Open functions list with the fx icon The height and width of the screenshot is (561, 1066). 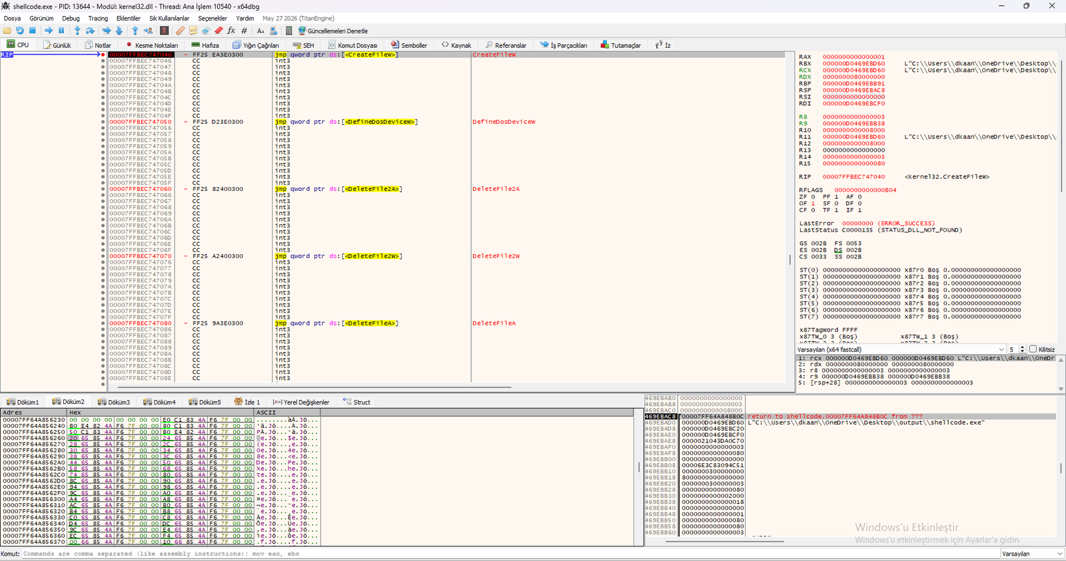point(231,31)
